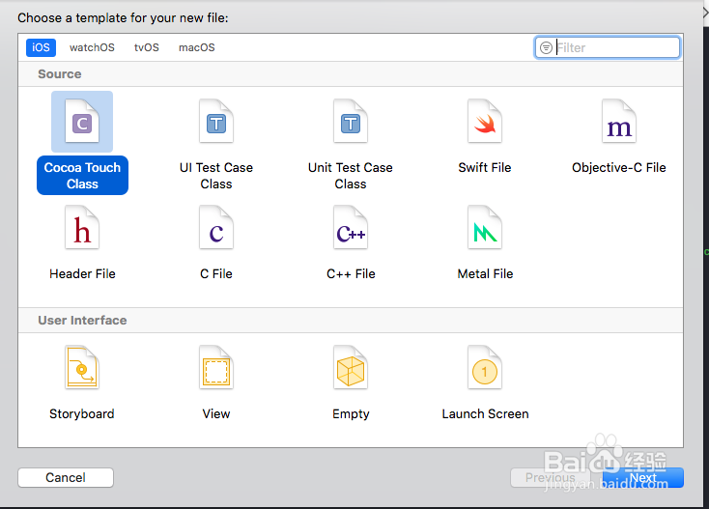Select the Header File icon
The width and height of the screenshot is (709, 509).
point(82,229)
